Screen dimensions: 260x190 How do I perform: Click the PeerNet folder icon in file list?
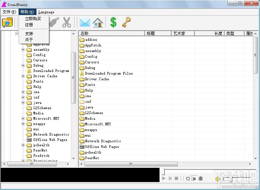click(82, 158)
